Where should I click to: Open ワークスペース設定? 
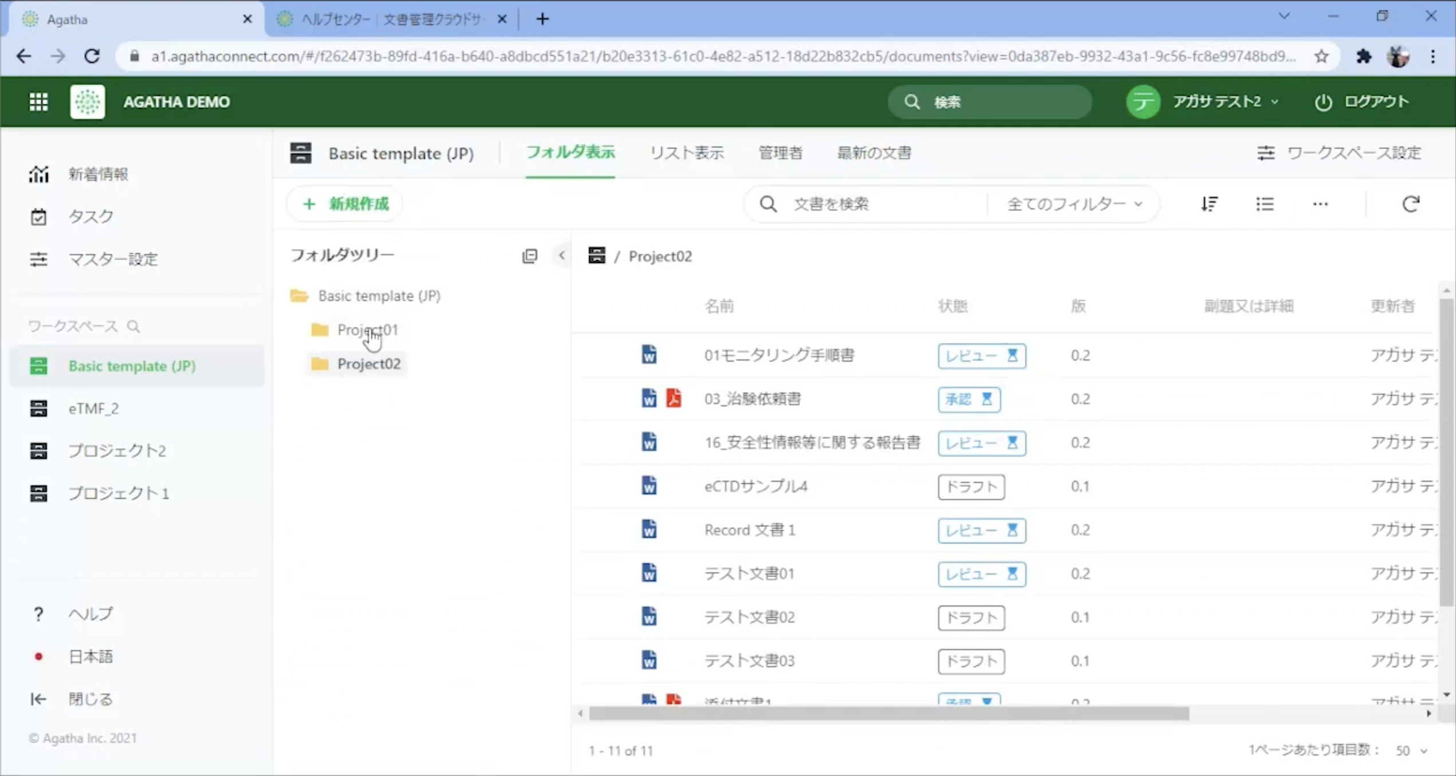(1339, 153)
